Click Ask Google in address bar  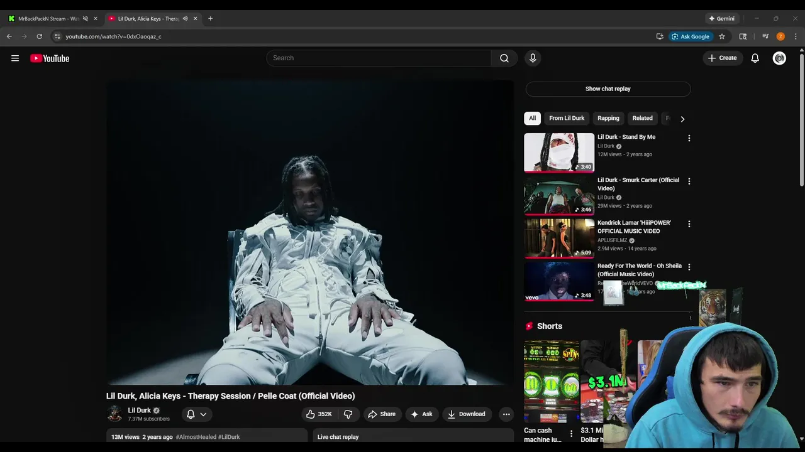(x=691, y=36)
